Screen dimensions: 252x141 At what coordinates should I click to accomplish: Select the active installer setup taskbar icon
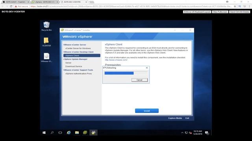(x=93, y=132)
